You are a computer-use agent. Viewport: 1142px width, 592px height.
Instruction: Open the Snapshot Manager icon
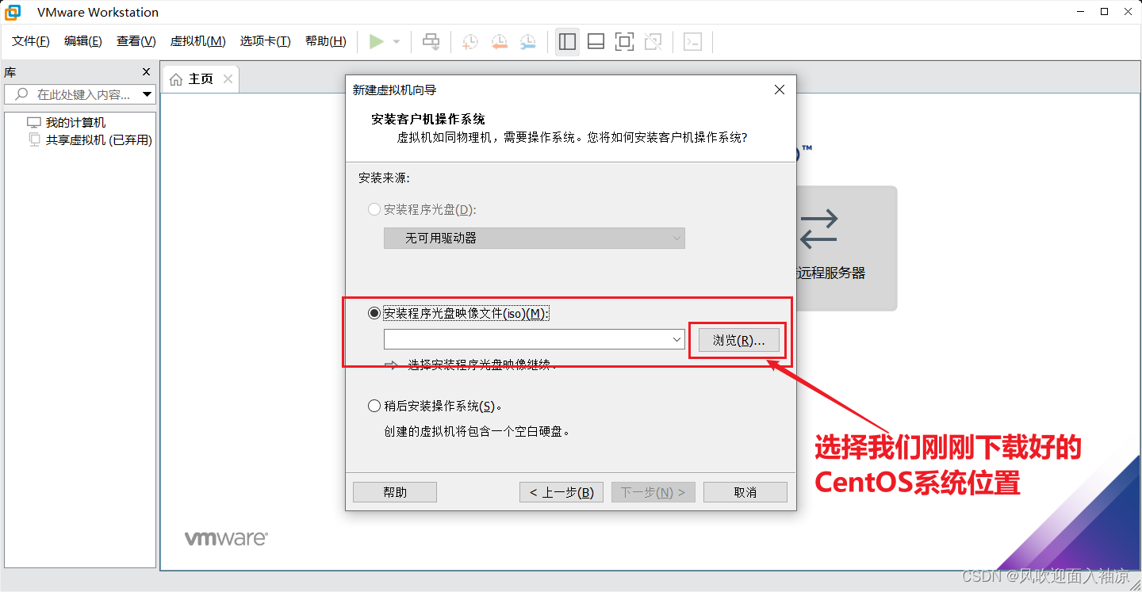pos(527,42)
